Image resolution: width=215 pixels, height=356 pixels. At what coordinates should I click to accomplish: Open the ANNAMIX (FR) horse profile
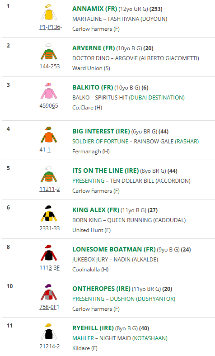tap(94, 9)
